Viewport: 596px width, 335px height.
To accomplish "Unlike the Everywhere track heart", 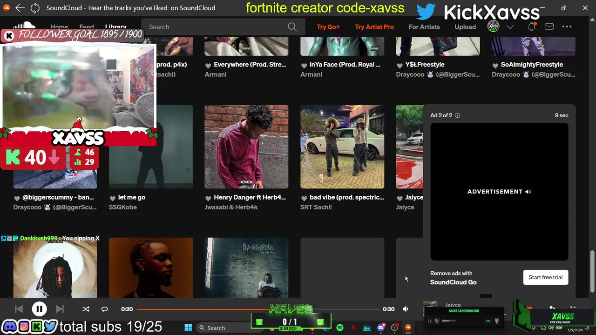I will coord(208,65).
